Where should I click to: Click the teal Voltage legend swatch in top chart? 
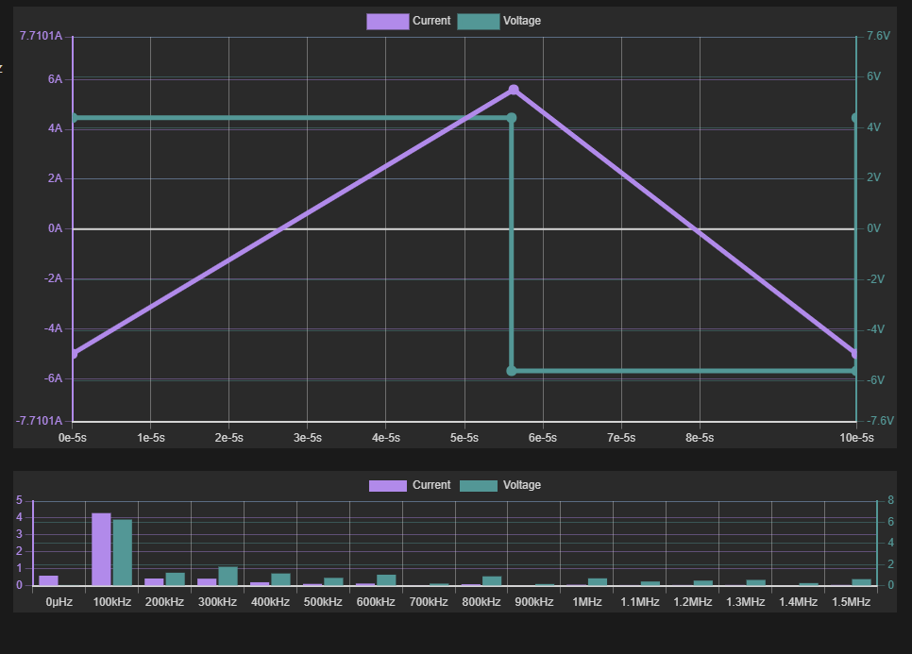(x=478, y=21)
